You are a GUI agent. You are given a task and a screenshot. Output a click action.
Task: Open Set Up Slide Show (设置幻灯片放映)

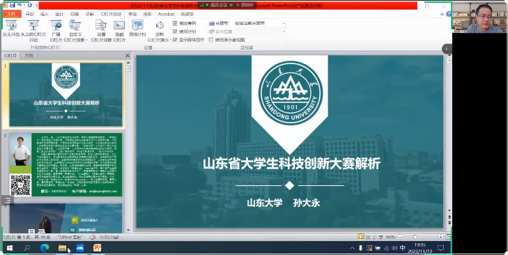(x=101, y=31)
